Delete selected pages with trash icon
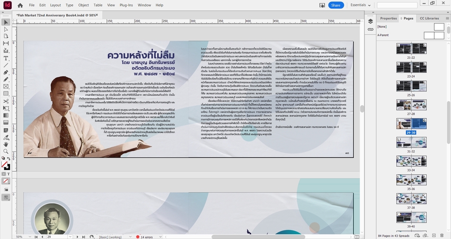Screen dimensions: 451x239 pyautogui.click(x=442, y=236)
